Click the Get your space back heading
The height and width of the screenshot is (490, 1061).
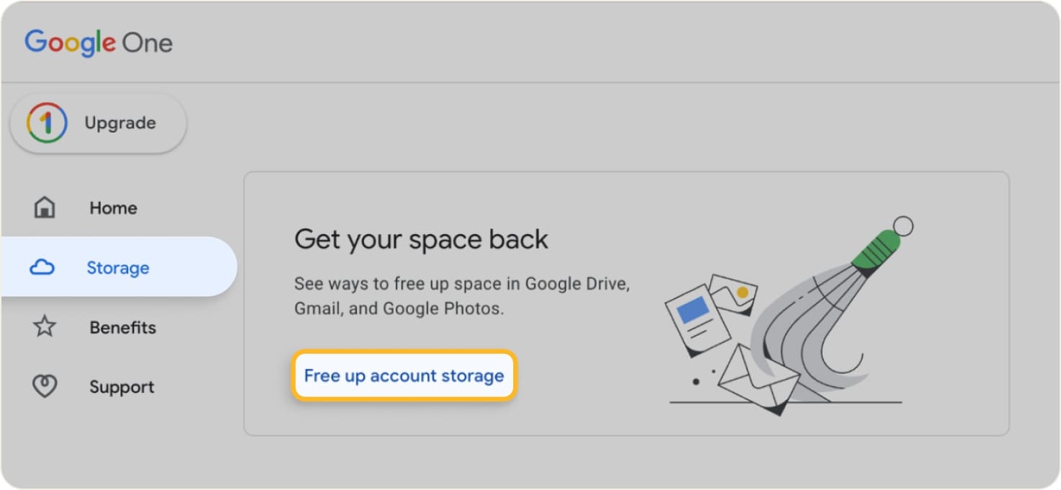pyautogui.click(x=421, y=239)
